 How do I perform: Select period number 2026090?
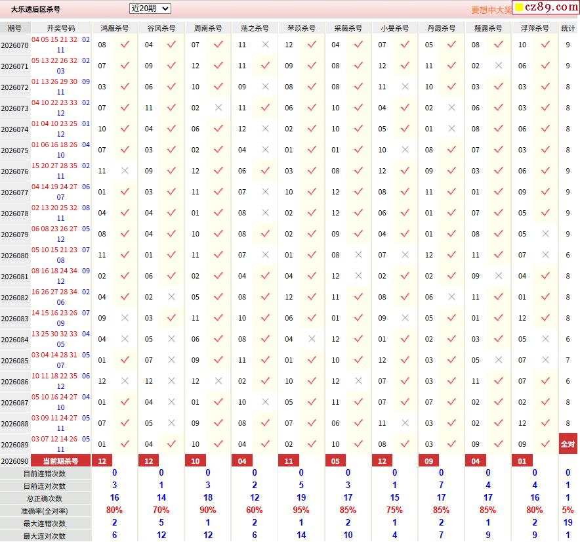pyautogui.click(x=15, y=461)
